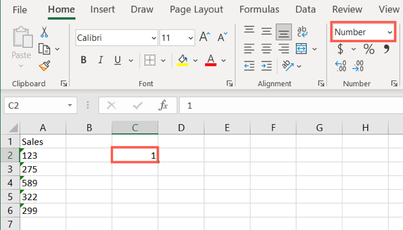Click the Borders icon
Screen dimensions: 403x230
[x=150, y=60]
